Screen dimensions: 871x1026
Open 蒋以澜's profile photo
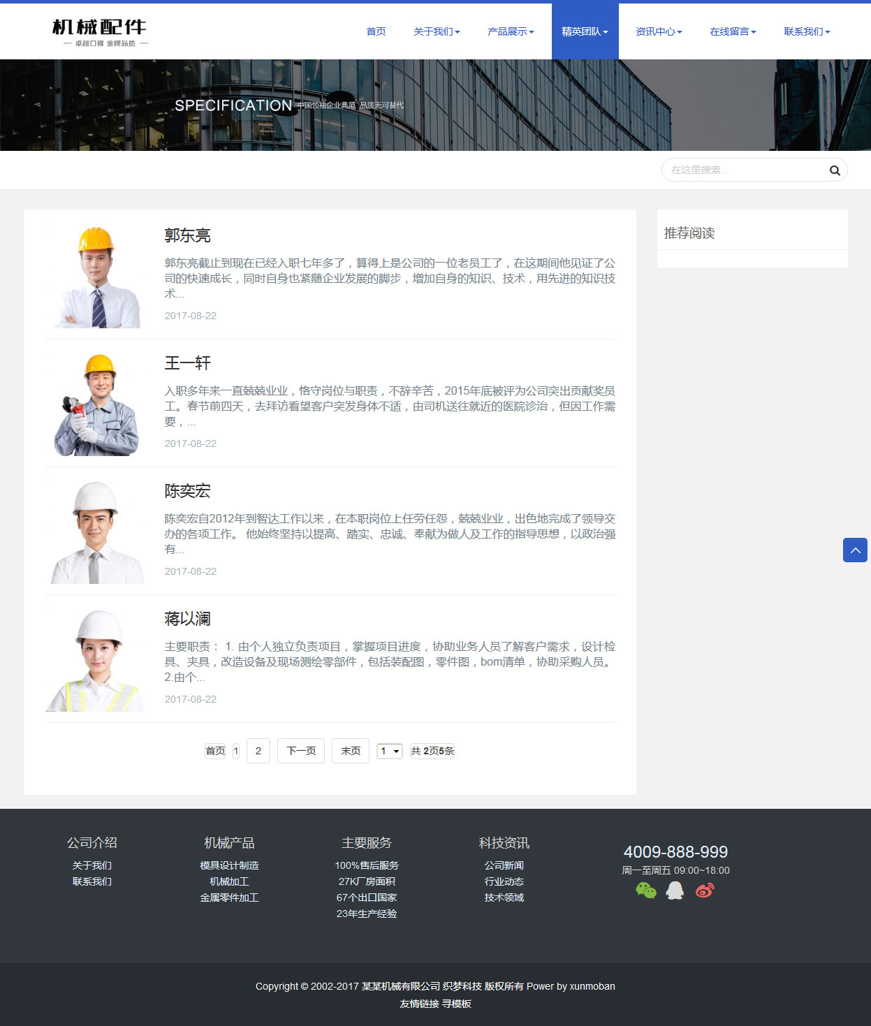tap(97, 661)
